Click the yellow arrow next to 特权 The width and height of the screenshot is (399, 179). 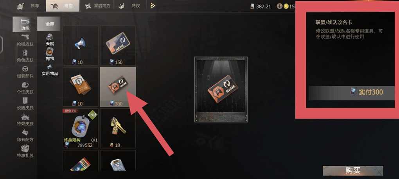[x=153, y=5]
